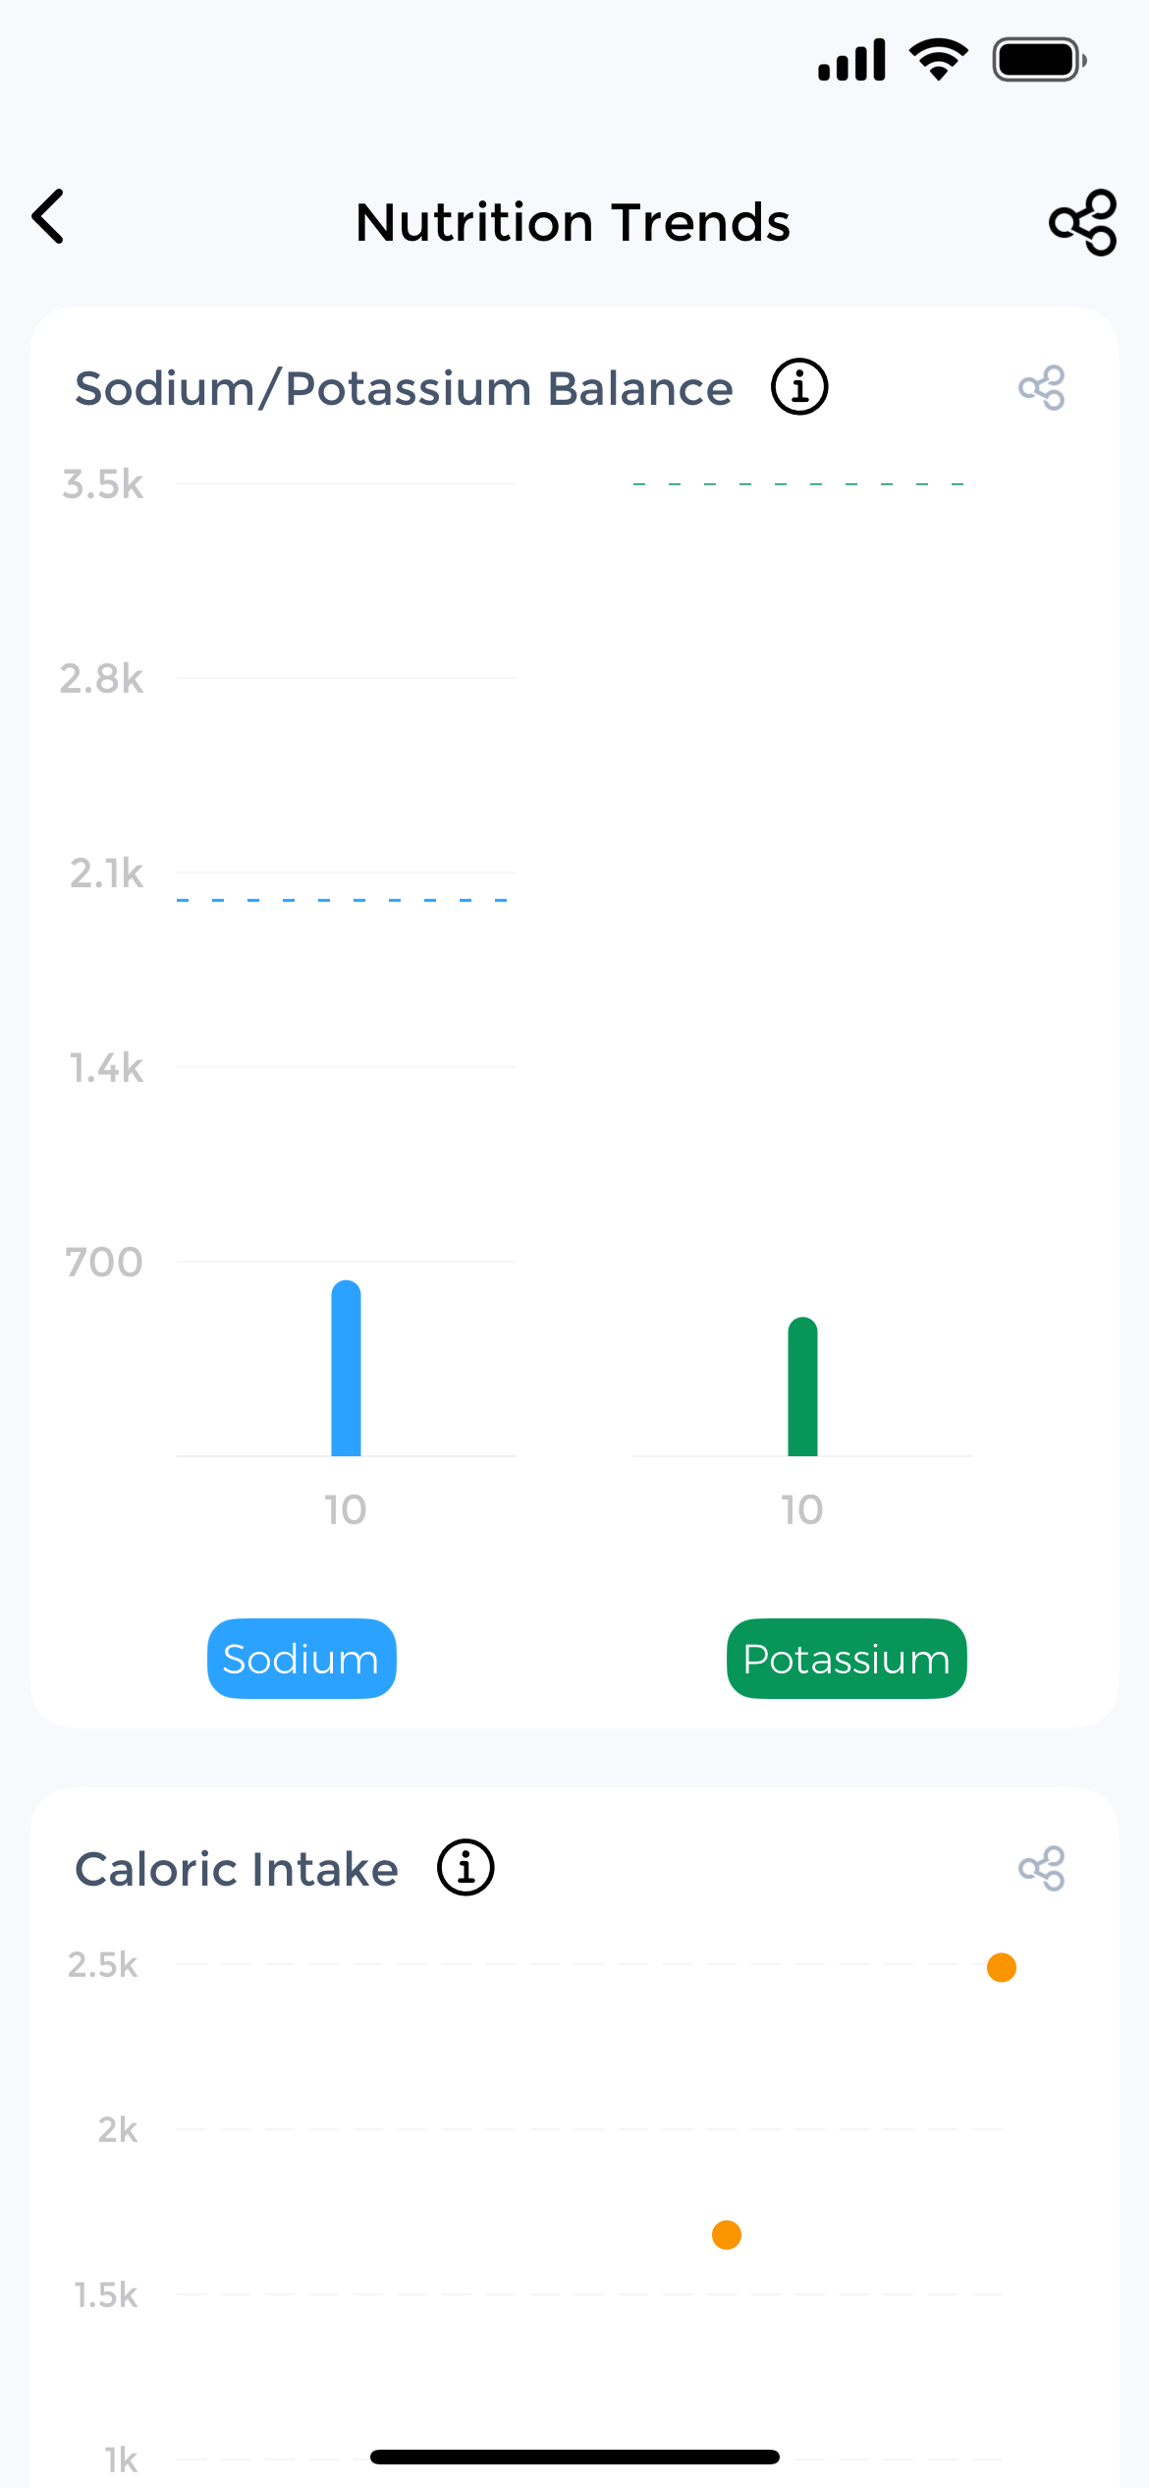Tap the Nutrition Trends page title
Screen dimensions: 1149x2488
click(x=573, y=222)
